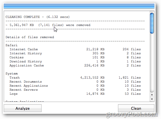The width and height of the screenshot is (161, 119).
Task: Click the scrollbar down arrow
Action: (152, 99)
